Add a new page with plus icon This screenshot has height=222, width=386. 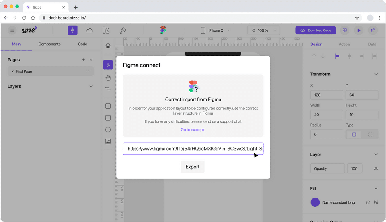point(84,60)
